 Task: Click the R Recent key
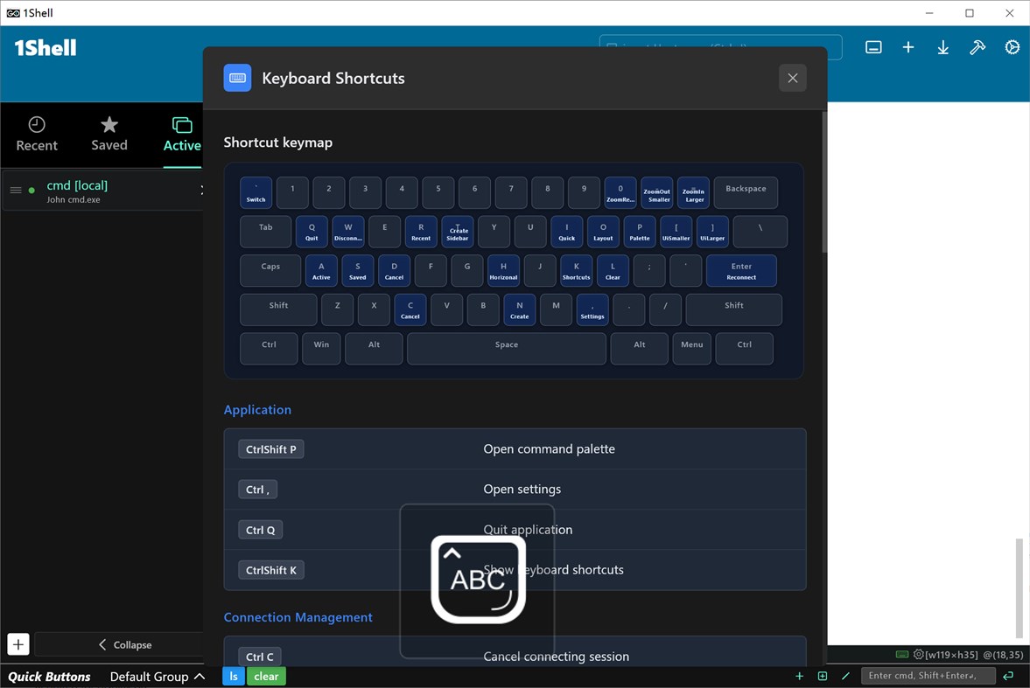point(421,232)
